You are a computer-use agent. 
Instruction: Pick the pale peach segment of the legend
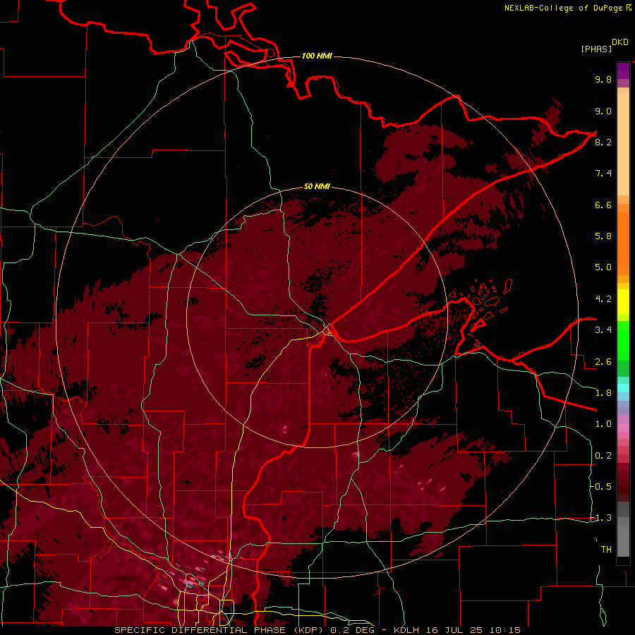(623, 145)
